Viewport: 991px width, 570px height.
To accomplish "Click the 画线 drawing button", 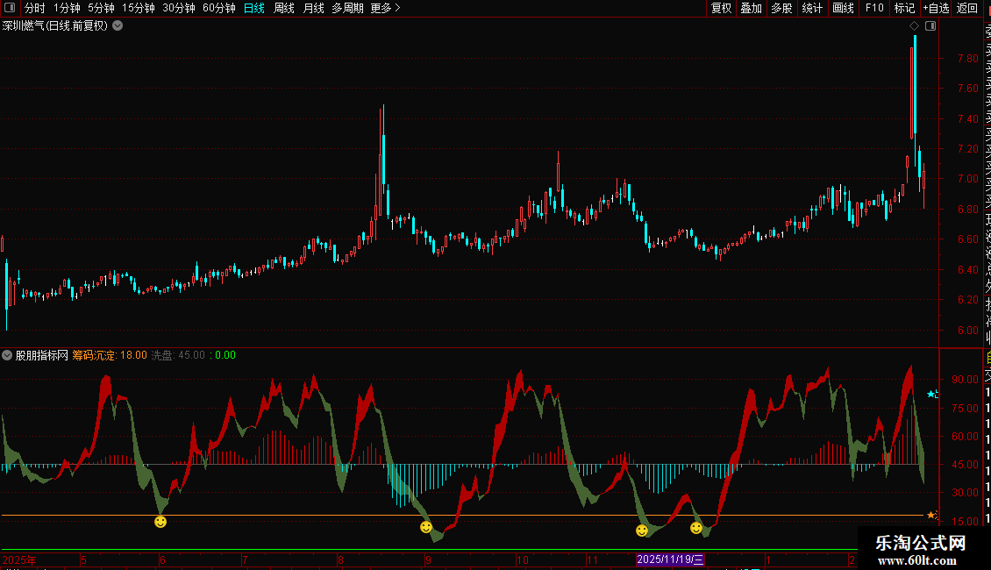I will click(x=843, y=8).
